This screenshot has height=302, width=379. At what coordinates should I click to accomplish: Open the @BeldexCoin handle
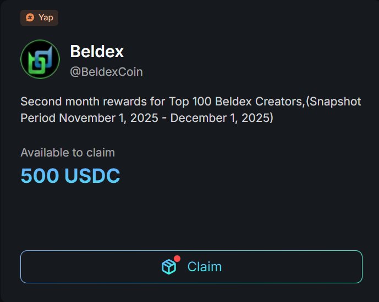[106, 72]
